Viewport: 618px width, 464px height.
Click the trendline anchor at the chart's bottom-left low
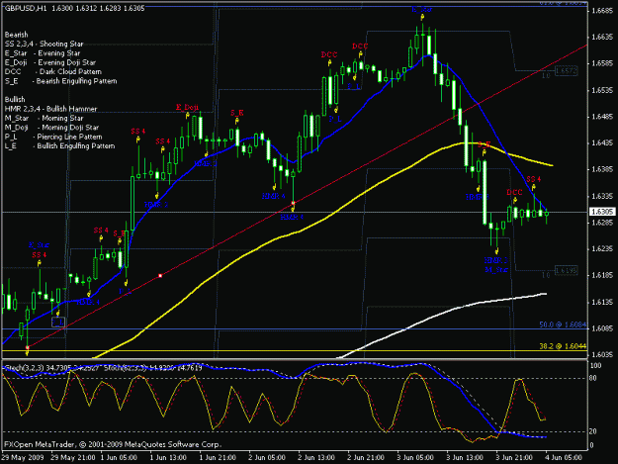pos(28,347)
